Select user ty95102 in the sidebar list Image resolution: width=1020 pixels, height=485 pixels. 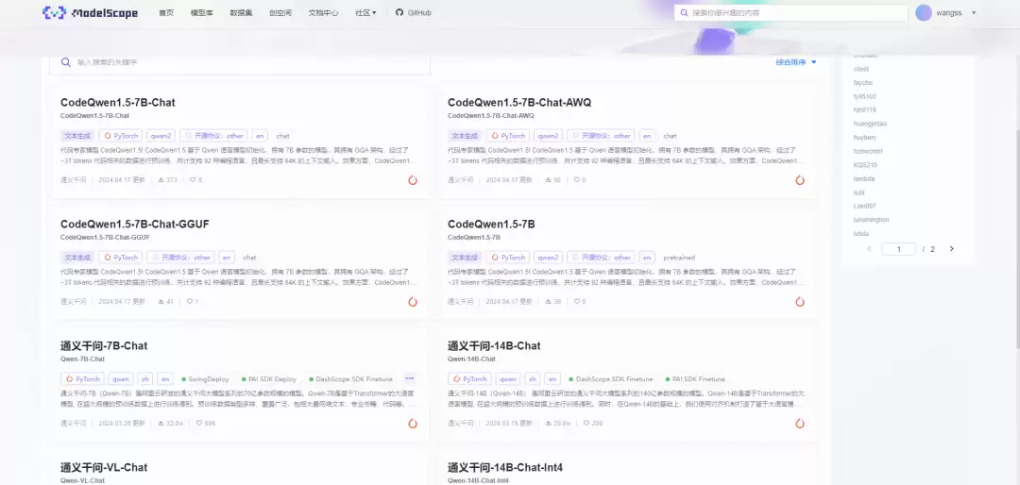[864, 96]
